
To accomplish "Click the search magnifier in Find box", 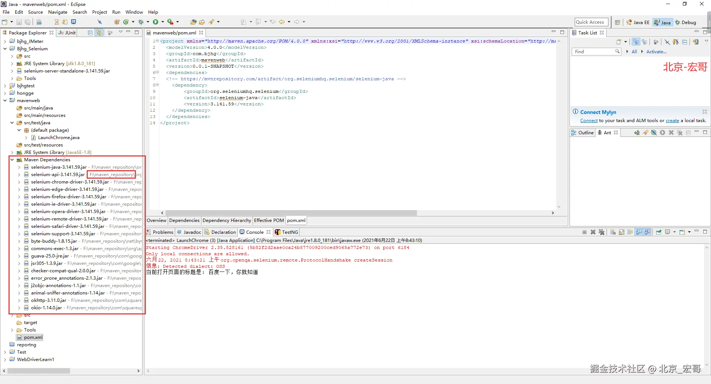I will click(617, 51).
